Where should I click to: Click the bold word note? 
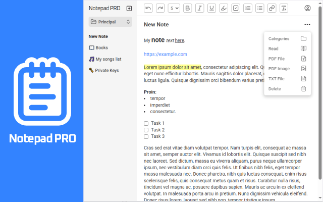(158, 40)
